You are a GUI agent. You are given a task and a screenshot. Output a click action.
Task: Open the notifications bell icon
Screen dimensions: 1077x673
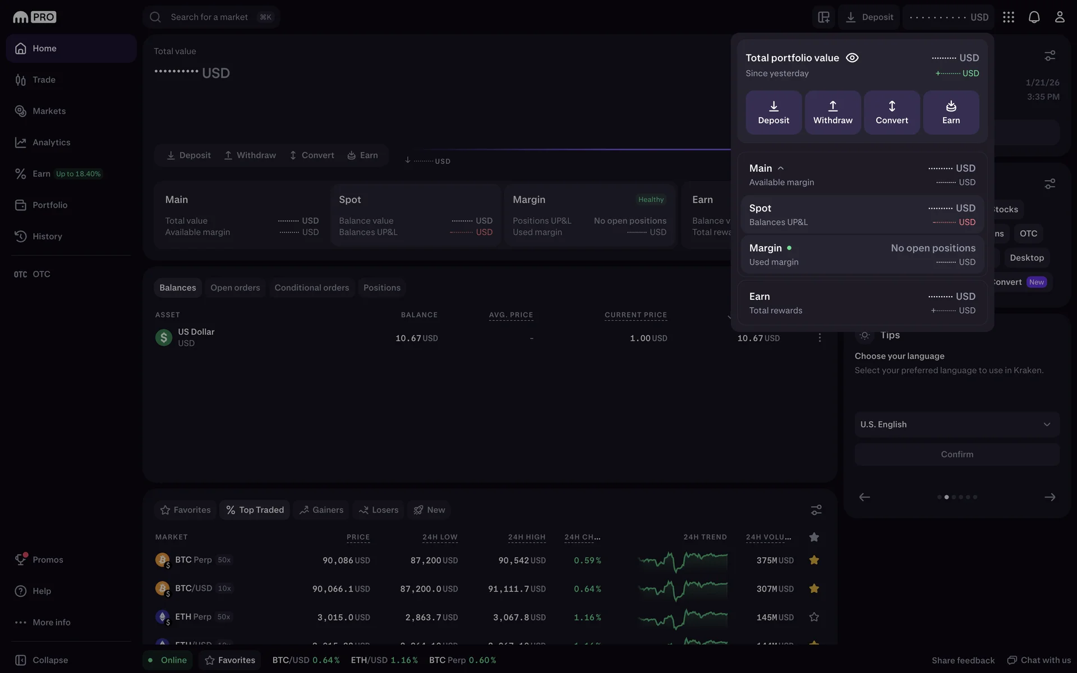[x=1034, y=17]
